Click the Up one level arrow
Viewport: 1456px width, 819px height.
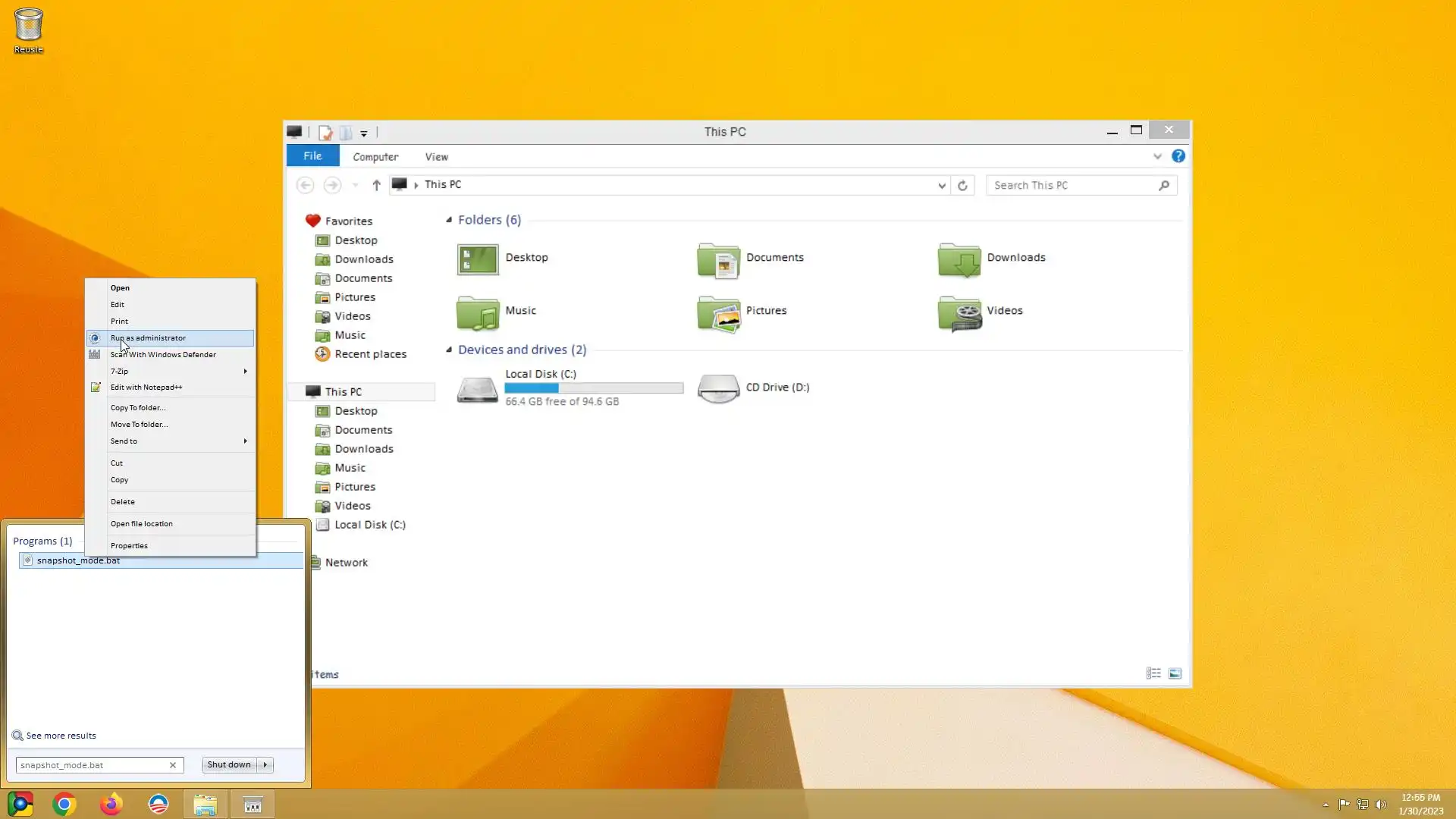[376, 186]
